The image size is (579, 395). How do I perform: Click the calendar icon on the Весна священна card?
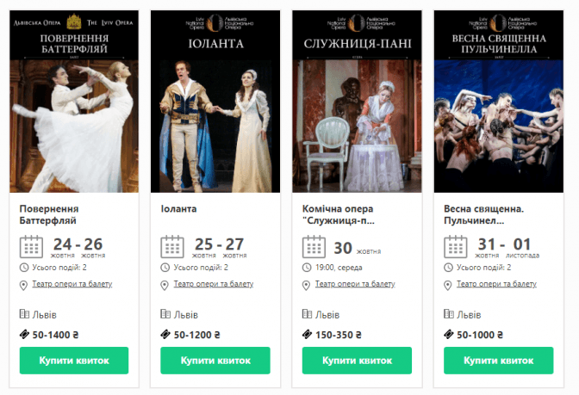tap(455, 247)
